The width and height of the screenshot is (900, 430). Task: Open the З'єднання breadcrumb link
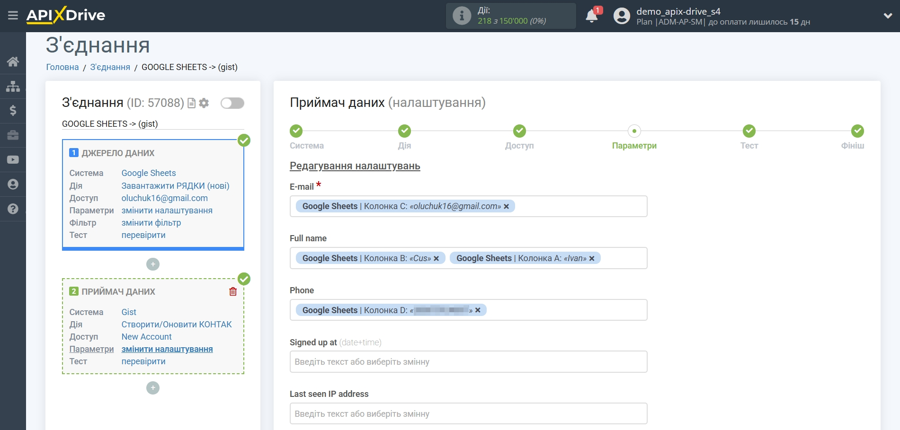[x=110, y=67]
